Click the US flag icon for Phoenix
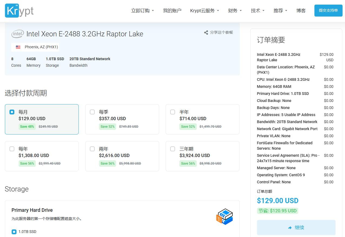345x237 pixels. pos(18,47)
